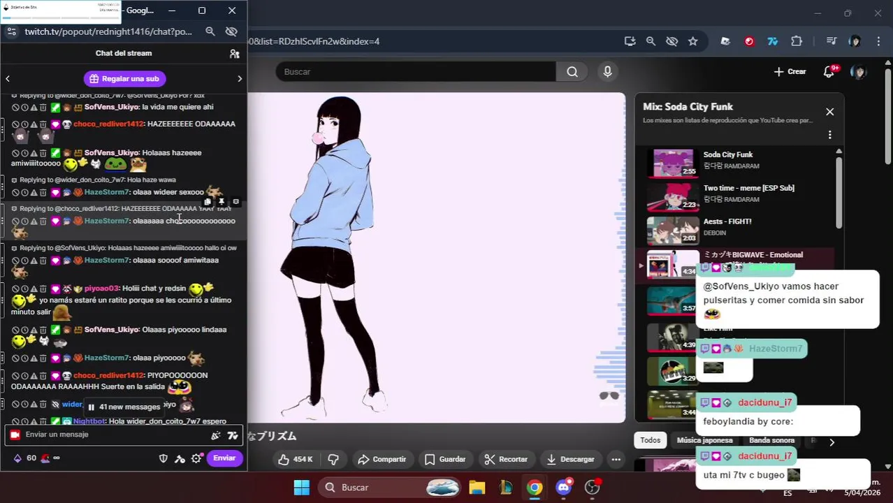Save video with Guardar button
This screenshot has height=503, width=893.
coord(445,459)
